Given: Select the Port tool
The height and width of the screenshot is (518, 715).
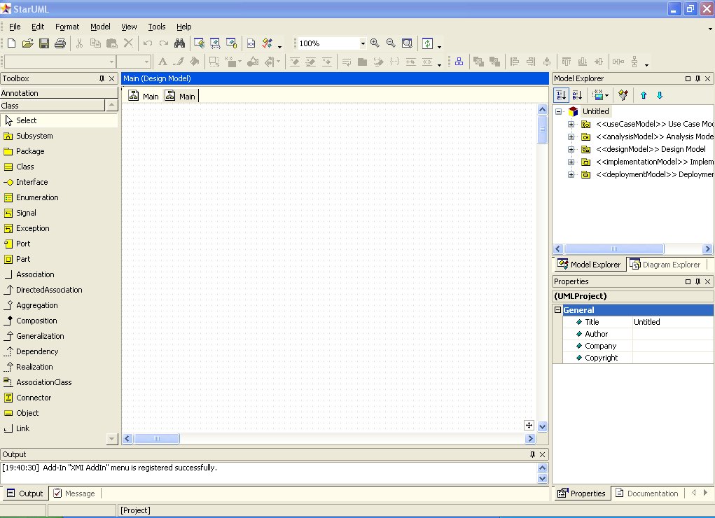Looking at the screenshot, I should point(23,244).
